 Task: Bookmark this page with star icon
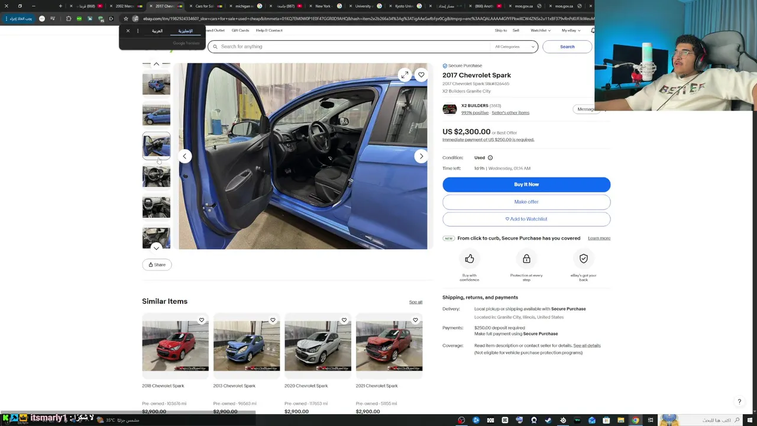coord(126,19)
